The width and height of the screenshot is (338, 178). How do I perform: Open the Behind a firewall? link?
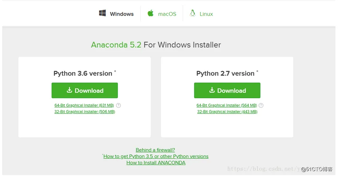(x=155, y=150)
